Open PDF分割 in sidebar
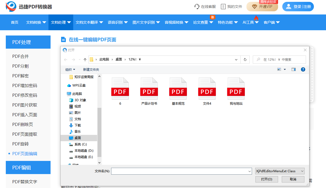The width and height of the screenshot is (326, 188). tap(21, 66)
